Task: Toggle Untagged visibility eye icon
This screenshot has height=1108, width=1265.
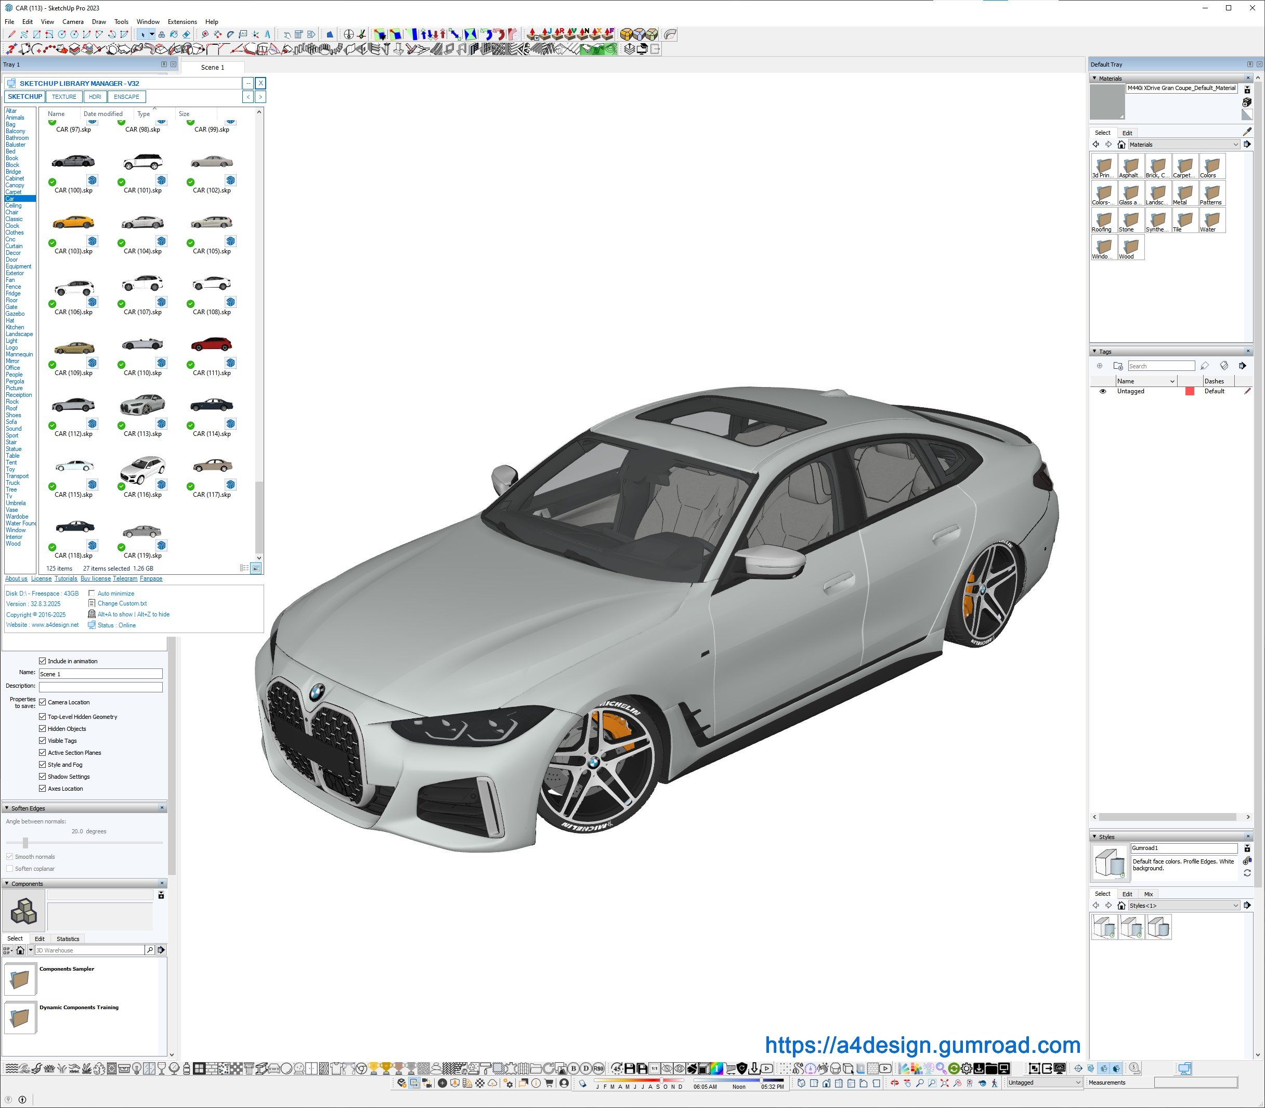Action: pyautogui.click(x=1102, y=391)
